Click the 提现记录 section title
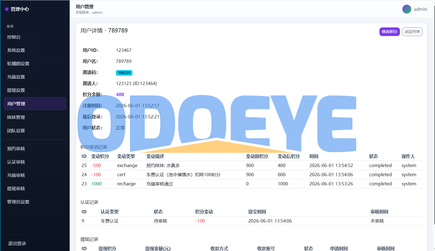The width and height of the screenshot is (435, 251). (89, 239)
